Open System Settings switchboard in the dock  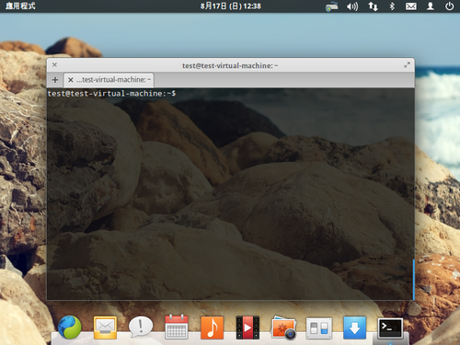click(x=319, y=328)
